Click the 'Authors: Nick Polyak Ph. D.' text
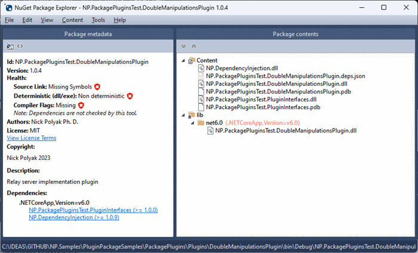This screenshot has height=253, width=418. click(x=42, y=122)
